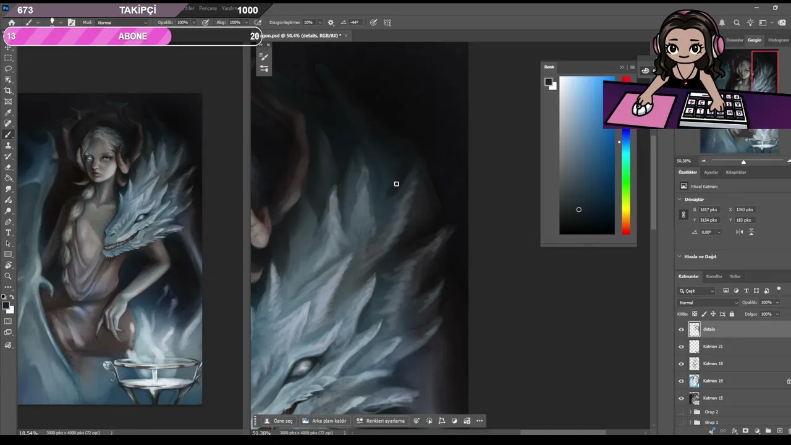The width and height of the screenshot is (791, 445).
Task: Open smoothing options gear icon
Action: coord(331,22)
